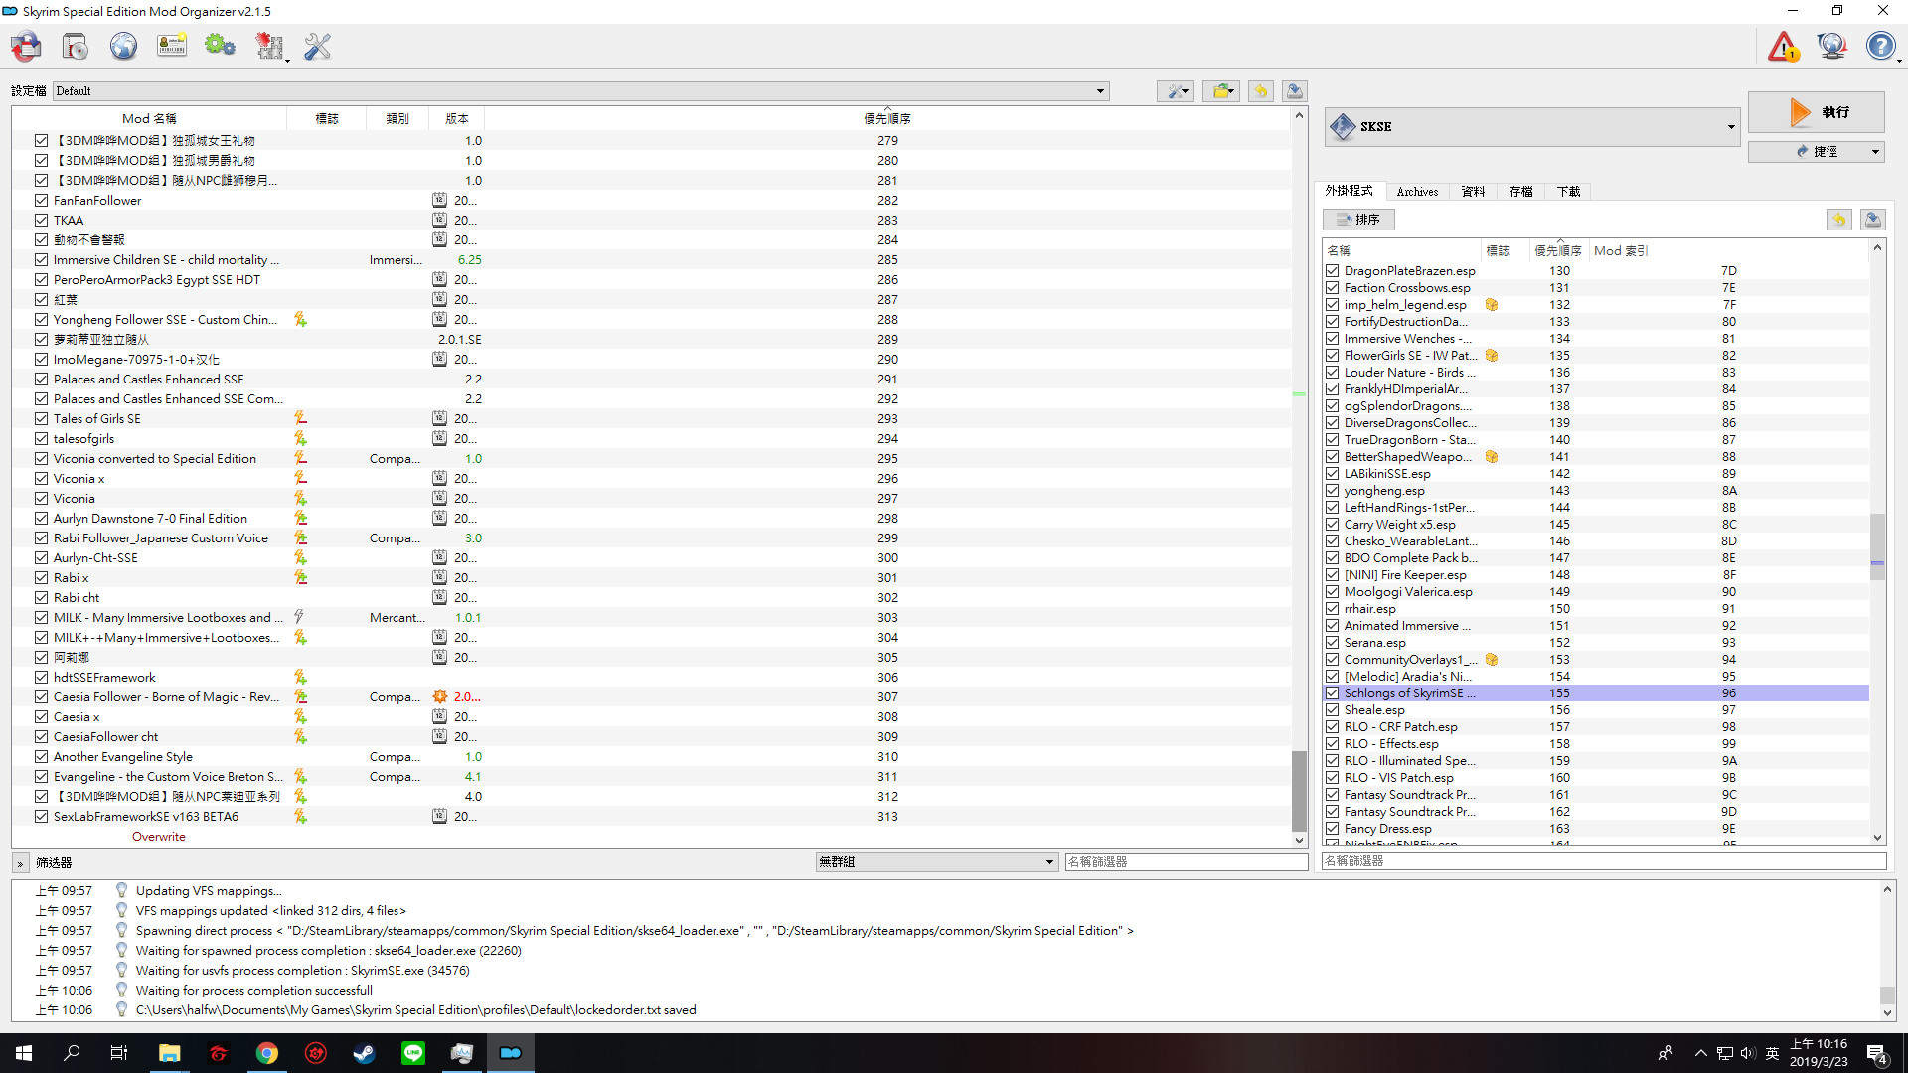Screen dimensions: 1908x1073
Task: Open the shortcut button dropdown arrow
Action: pos(1875,152)
